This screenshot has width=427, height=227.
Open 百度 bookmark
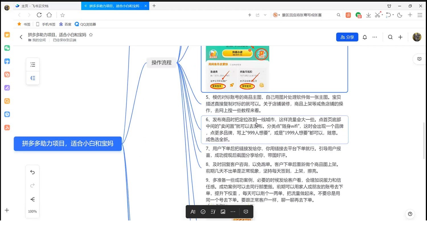[x=65, y=24]
